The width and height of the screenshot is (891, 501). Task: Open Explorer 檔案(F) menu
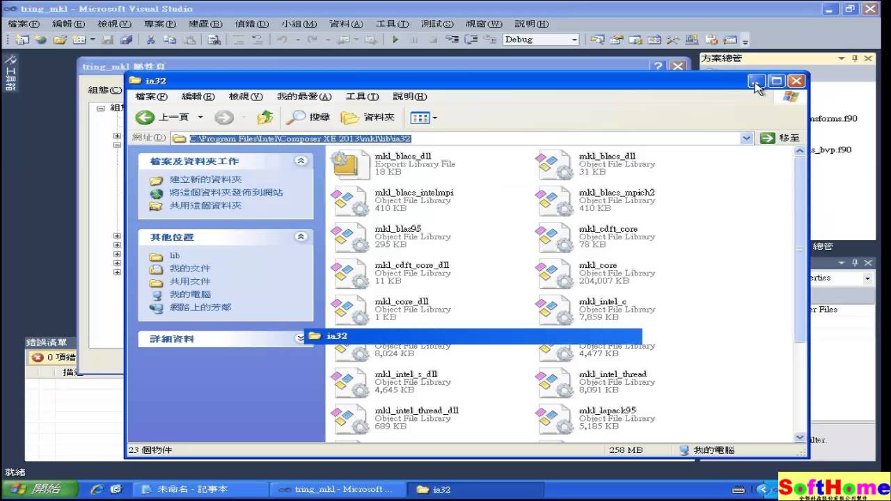[151, 97]
